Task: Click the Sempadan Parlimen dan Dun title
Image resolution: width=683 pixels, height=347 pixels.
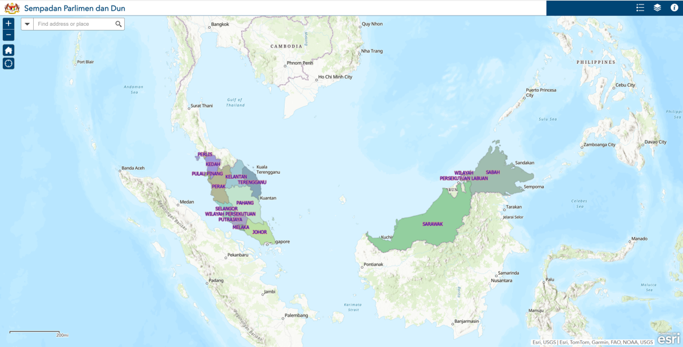Action: tap(75, 8)
